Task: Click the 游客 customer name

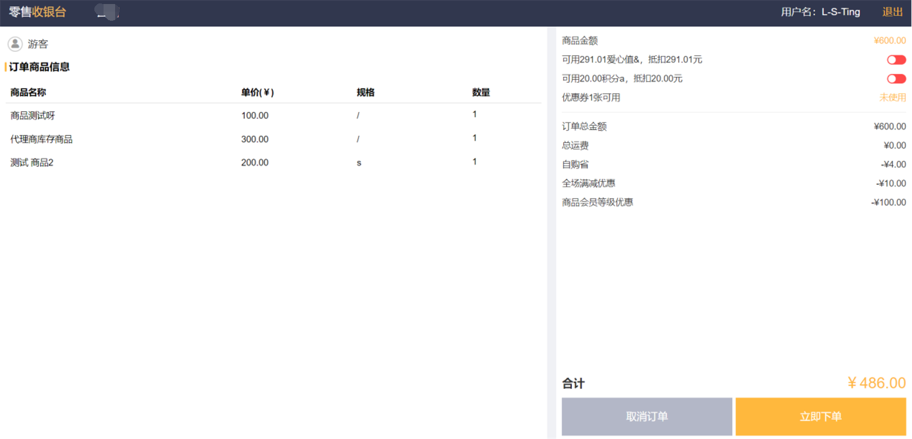Action: (x=38, y=44)
